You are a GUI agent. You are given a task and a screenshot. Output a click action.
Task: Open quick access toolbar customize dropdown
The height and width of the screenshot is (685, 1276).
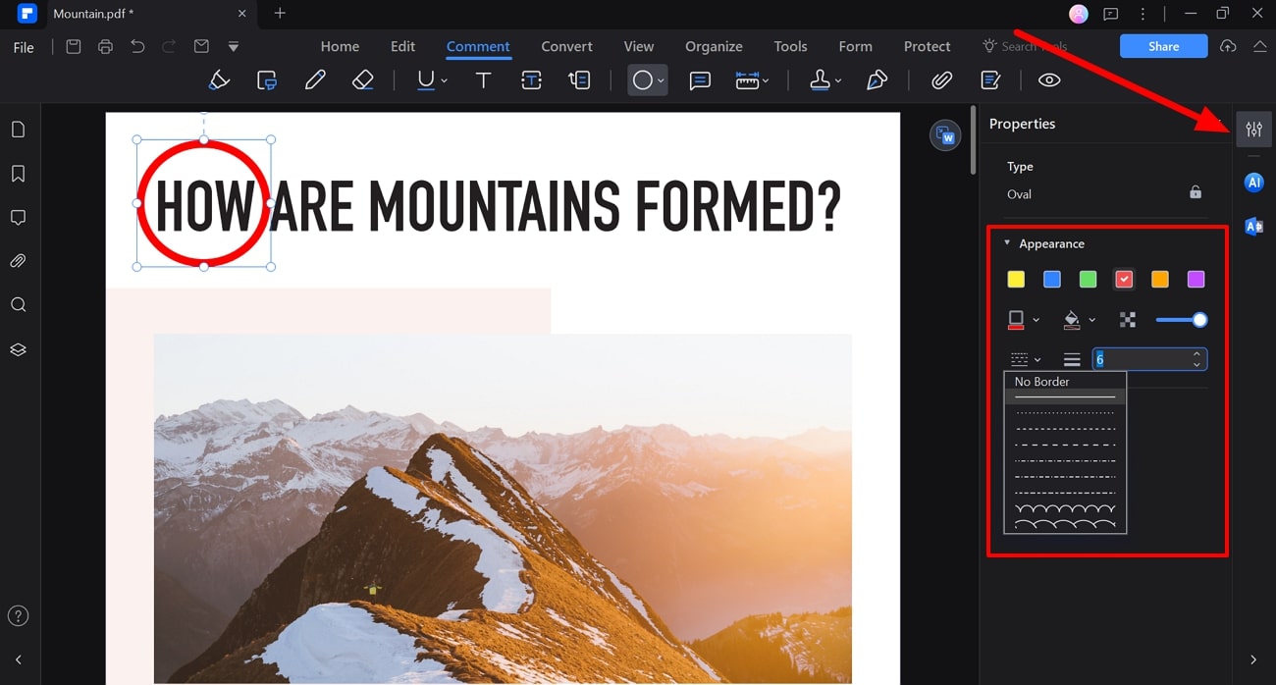point(233,46)
